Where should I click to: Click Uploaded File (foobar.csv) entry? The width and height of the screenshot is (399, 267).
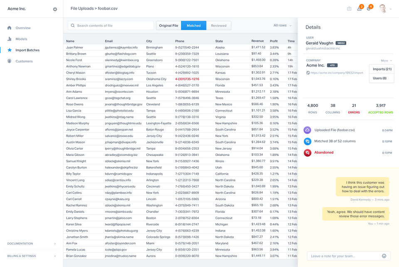pos(335,130)
